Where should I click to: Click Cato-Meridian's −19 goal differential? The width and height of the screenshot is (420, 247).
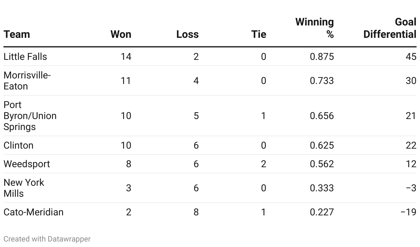[x=408, y=212]
